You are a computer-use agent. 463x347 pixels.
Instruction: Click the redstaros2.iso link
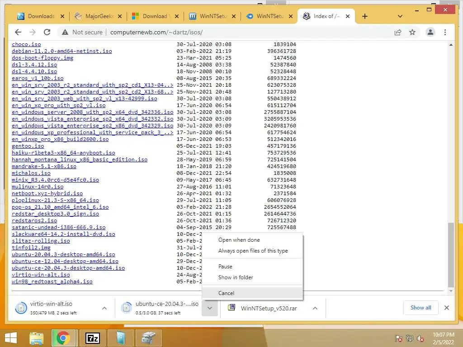(x=34, y=220)
